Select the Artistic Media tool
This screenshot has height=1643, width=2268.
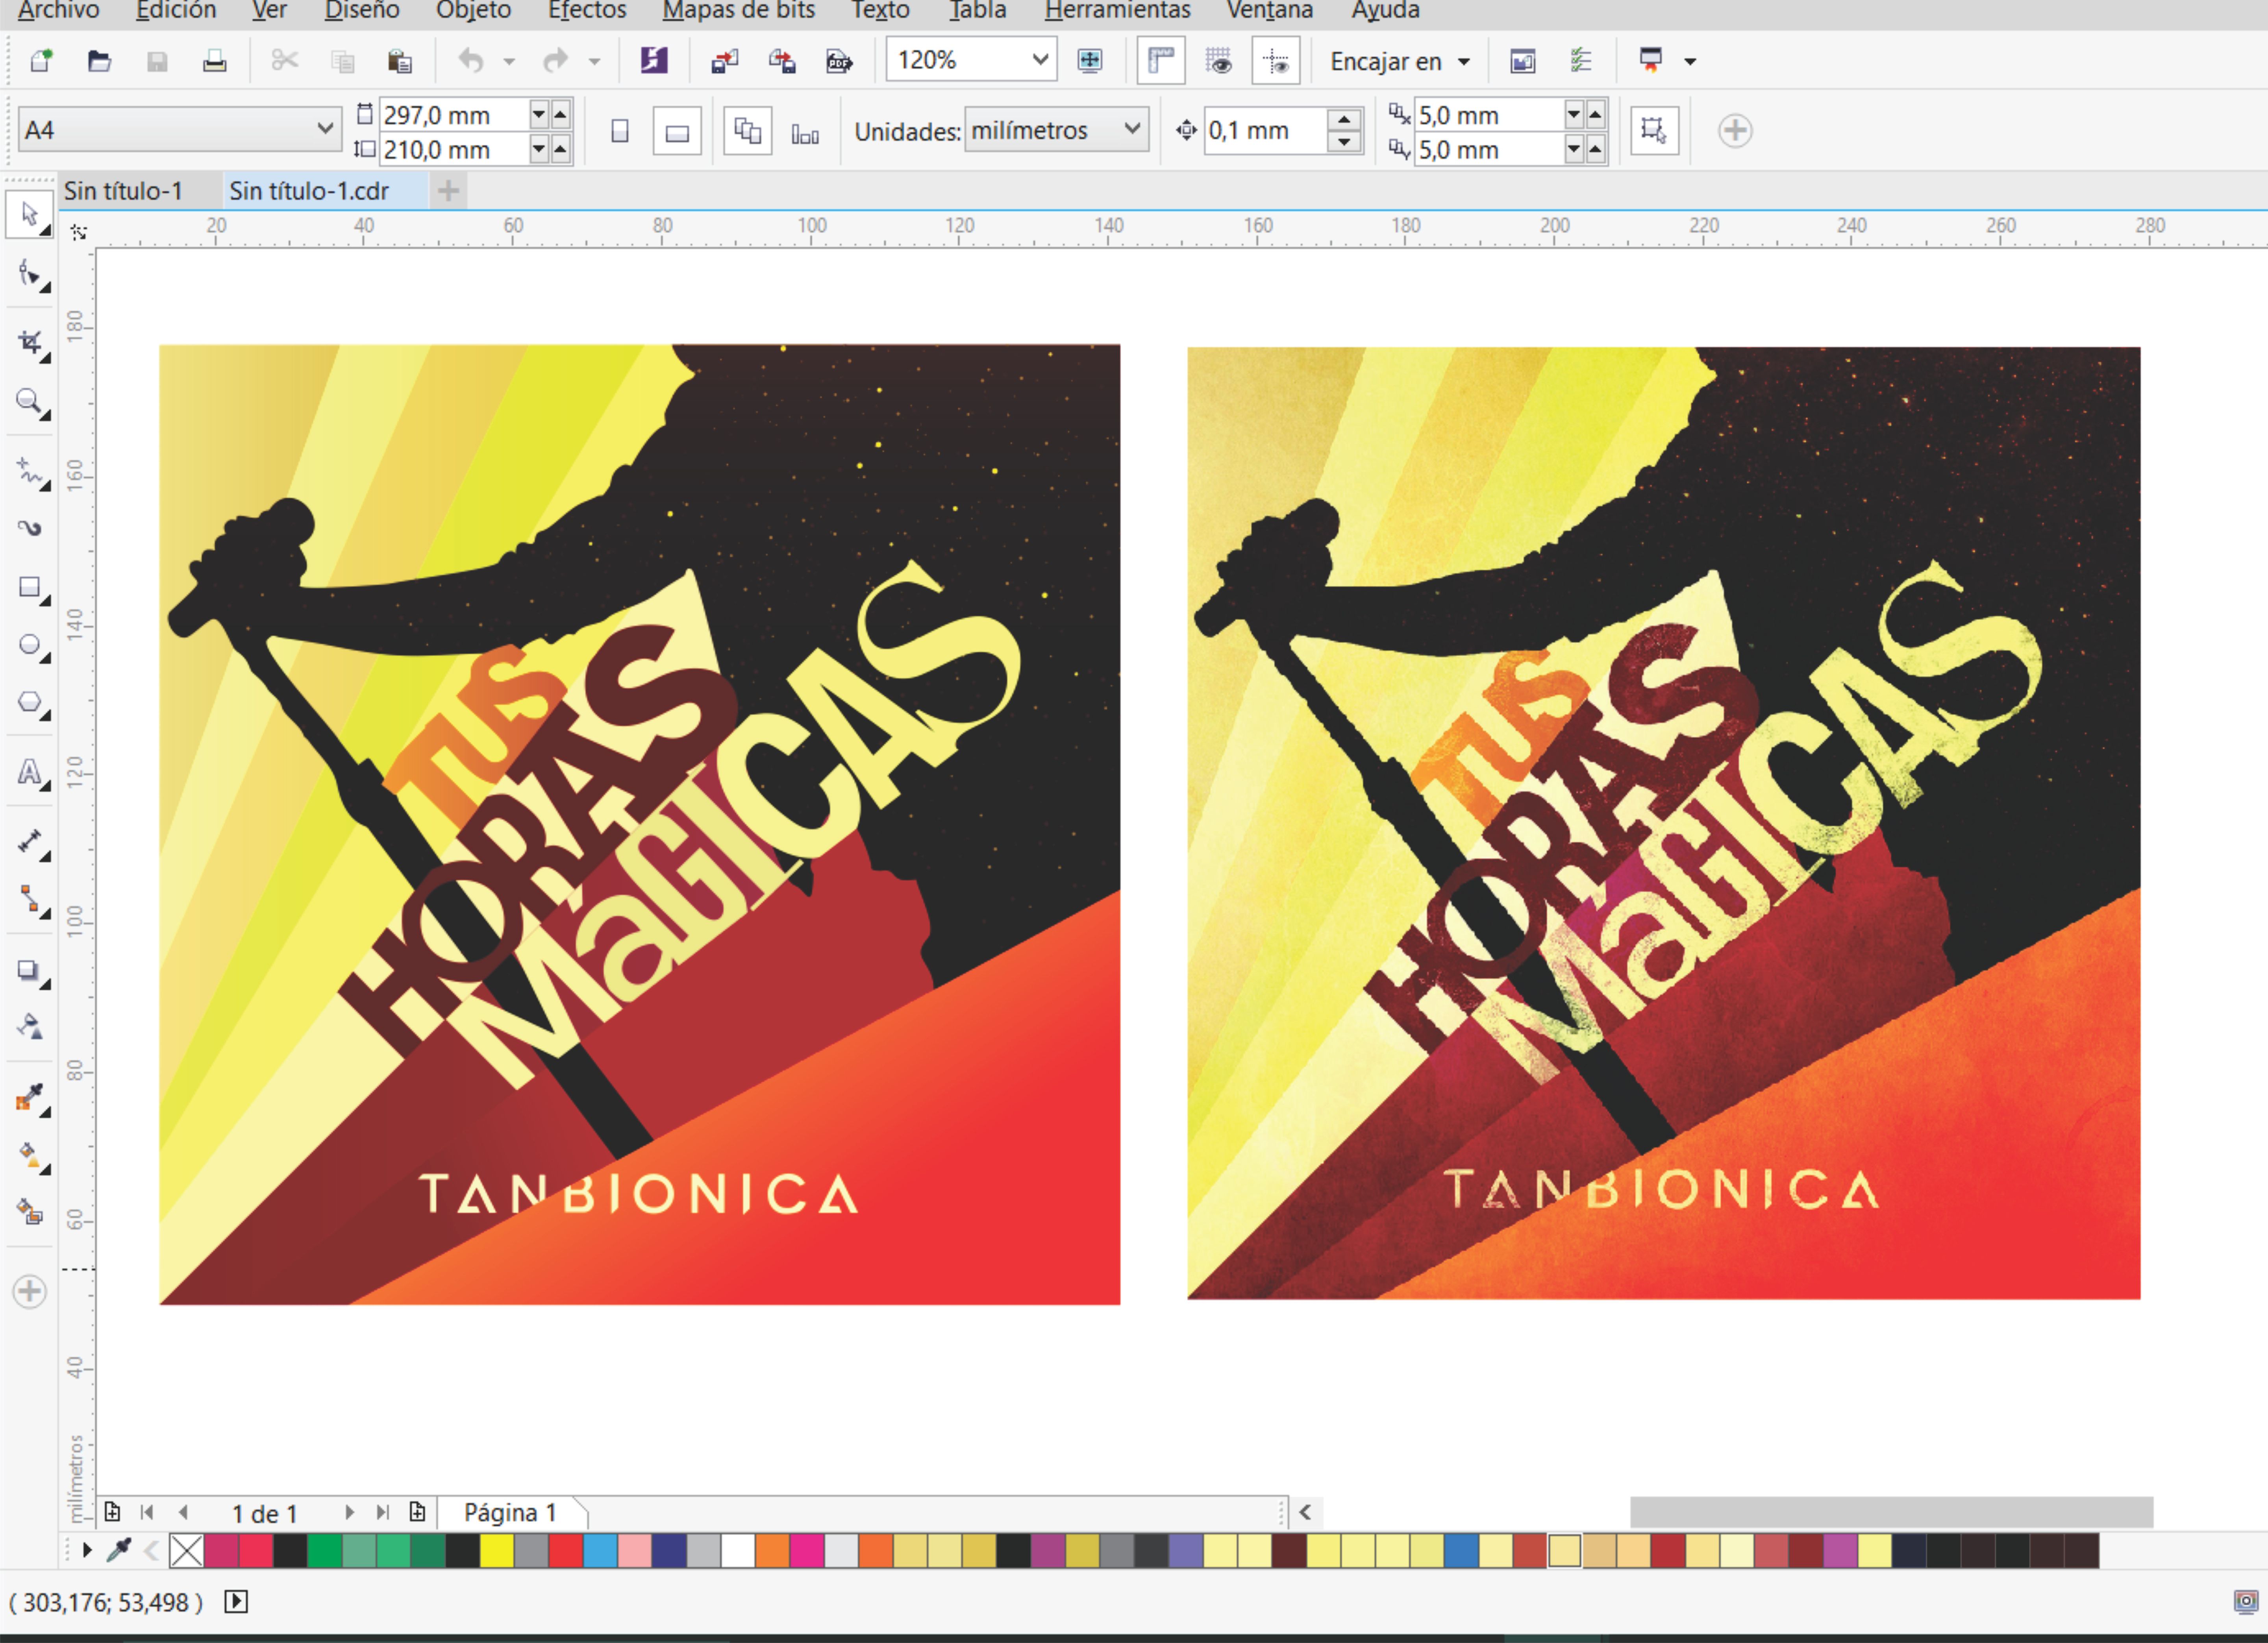[29, 528]
